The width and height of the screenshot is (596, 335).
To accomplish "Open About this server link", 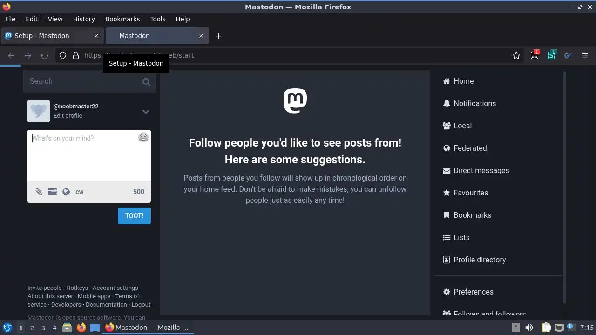I will click(50, 296).
